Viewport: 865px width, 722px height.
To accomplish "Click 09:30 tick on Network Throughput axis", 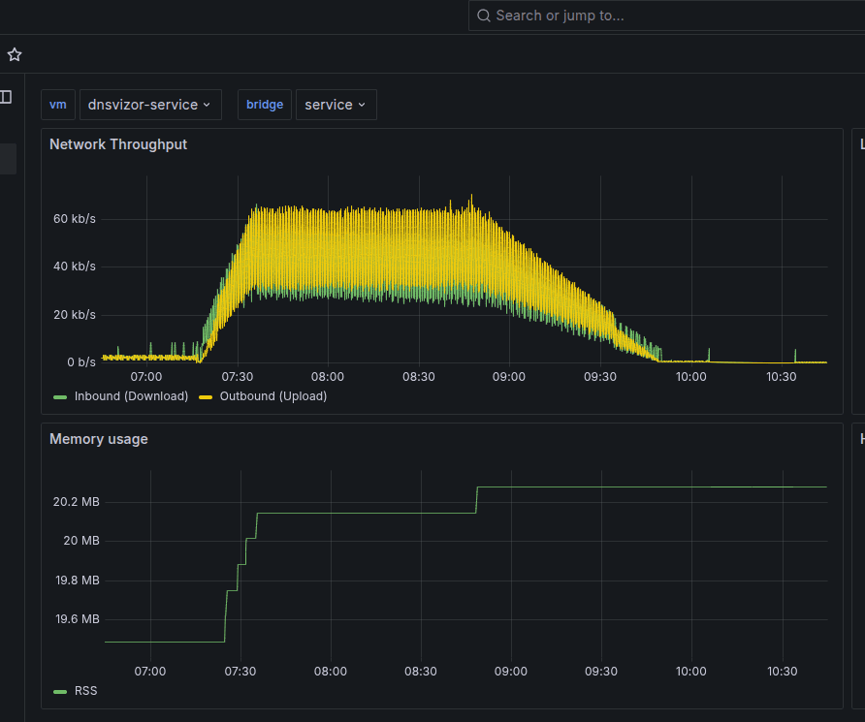I will pos(600,377).
